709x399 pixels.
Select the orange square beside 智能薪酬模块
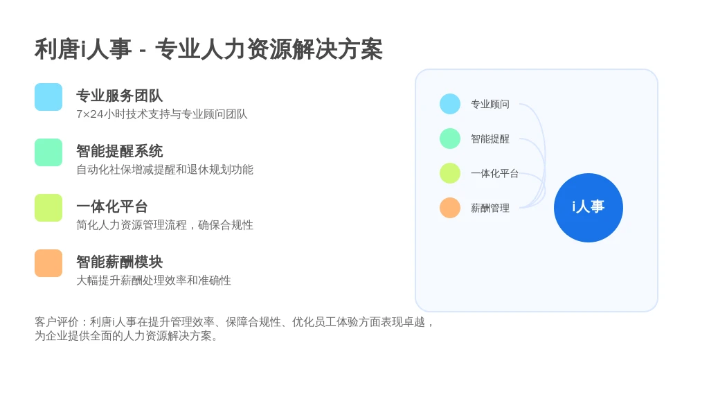coord(48,263)
